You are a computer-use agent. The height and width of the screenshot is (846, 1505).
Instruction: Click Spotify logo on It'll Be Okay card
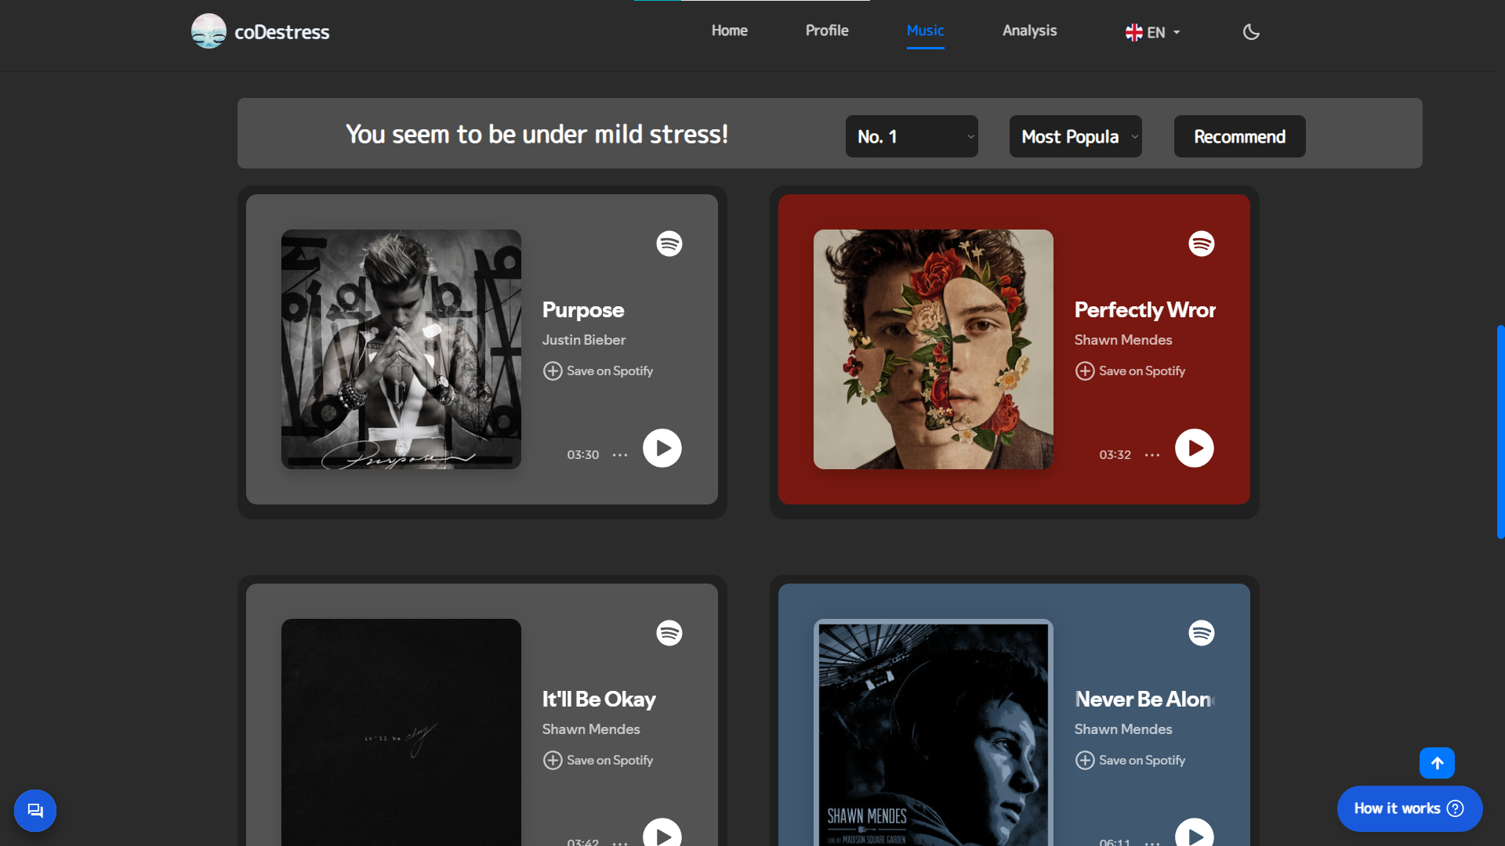click(669, 633)
